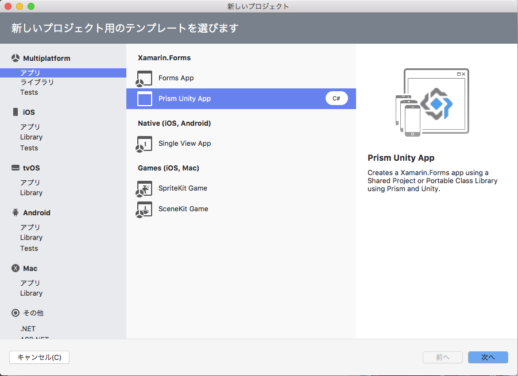This screenshot has height=376, width=518.
Task: Click the Android heading label
Action: pos(37,213)
